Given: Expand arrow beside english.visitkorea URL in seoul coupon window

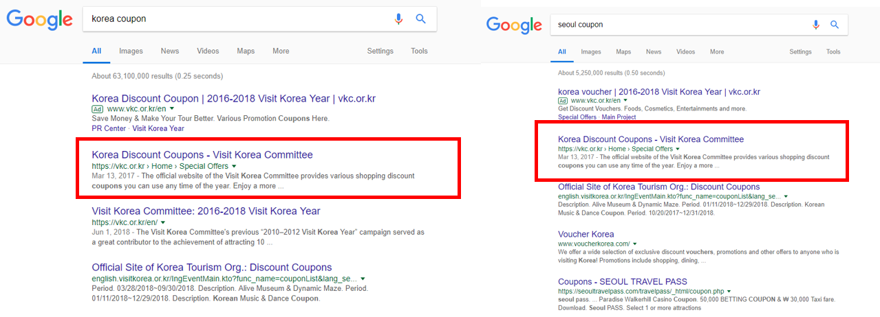Looking at the screenshot, I should [786, 196].
